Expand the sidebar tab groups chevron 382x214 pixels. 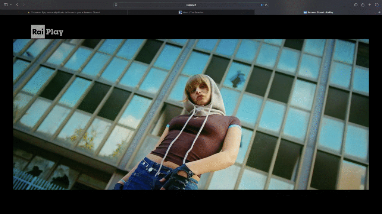[10, 5]
